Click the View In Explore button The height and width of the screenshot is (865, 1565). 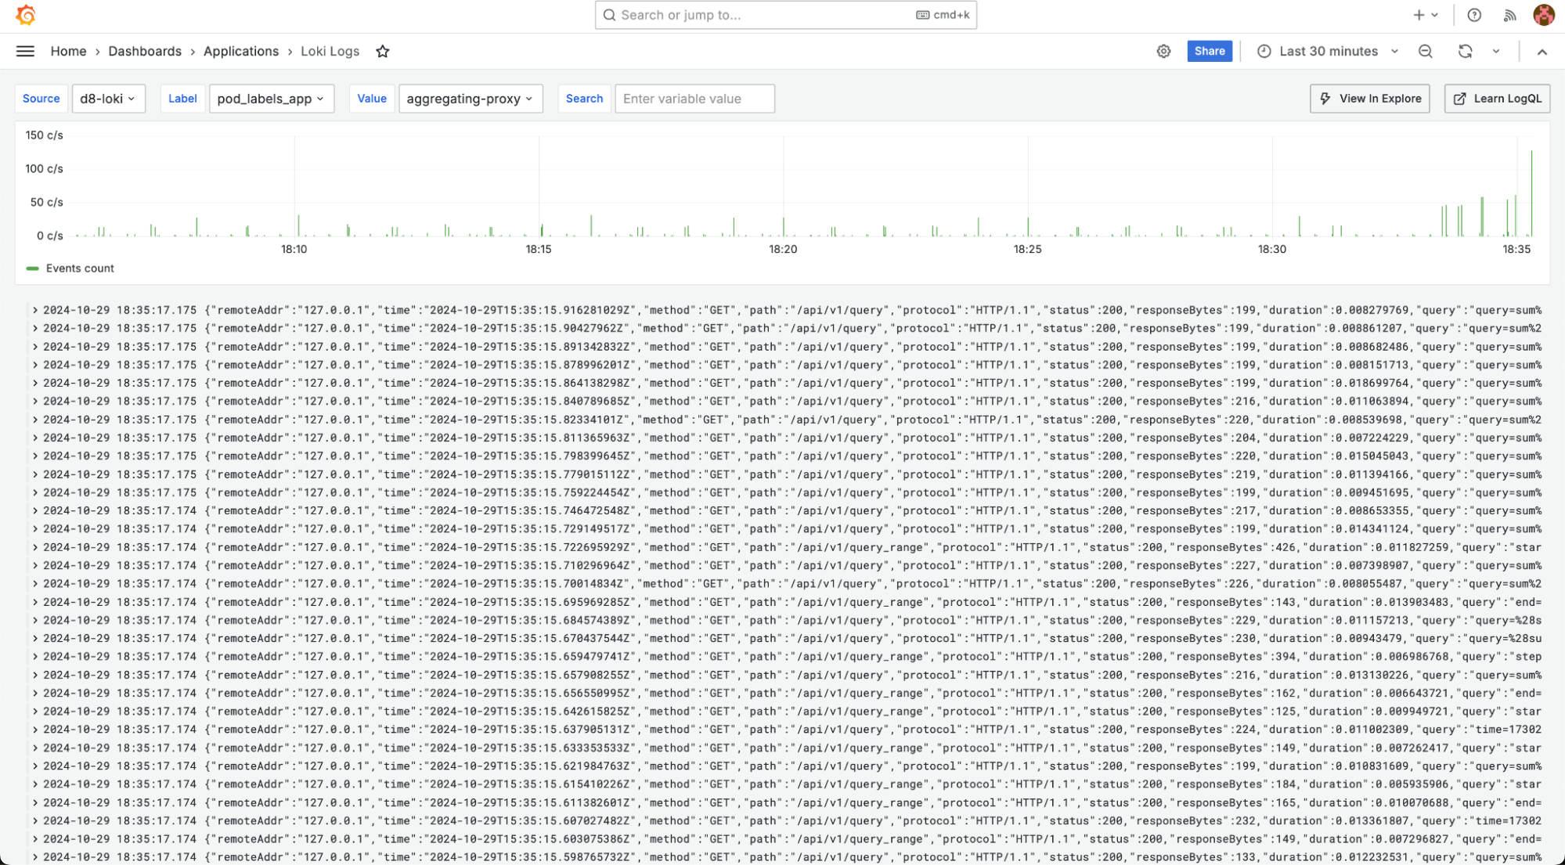click(x=1370, y=99)
